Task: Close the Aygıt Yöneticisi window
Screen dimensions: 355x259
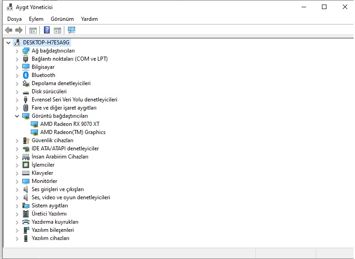Action: (345, 7)
